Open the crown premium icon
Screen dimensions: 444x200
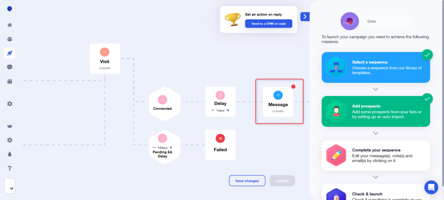(x=10, y=126)
